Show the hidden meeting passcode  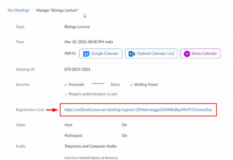[115, 85]
